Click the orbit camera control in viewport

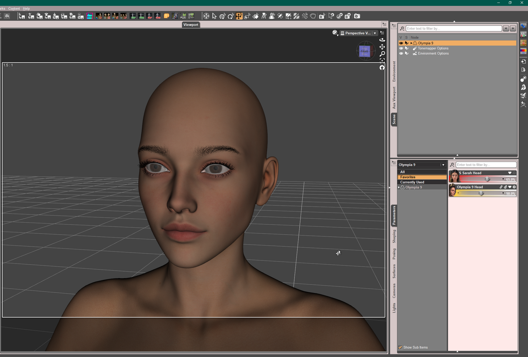point(382,40)
